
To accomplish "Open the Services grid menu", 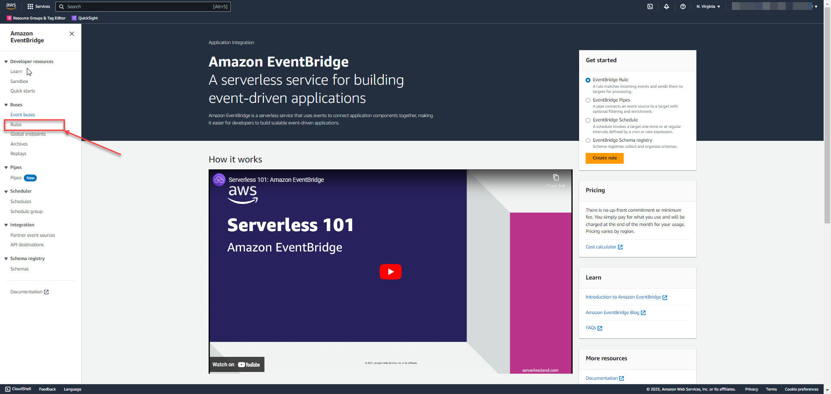I will tap(39, 6).
